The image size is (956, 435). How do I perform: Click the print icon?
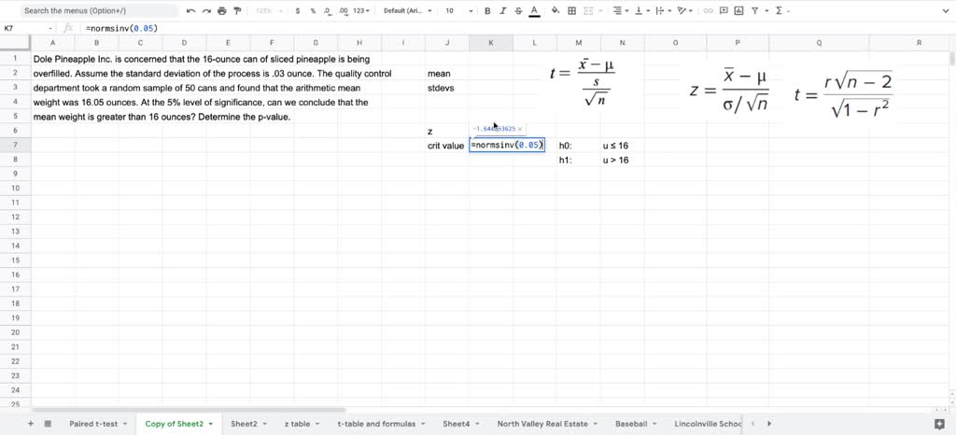point(221,11)
